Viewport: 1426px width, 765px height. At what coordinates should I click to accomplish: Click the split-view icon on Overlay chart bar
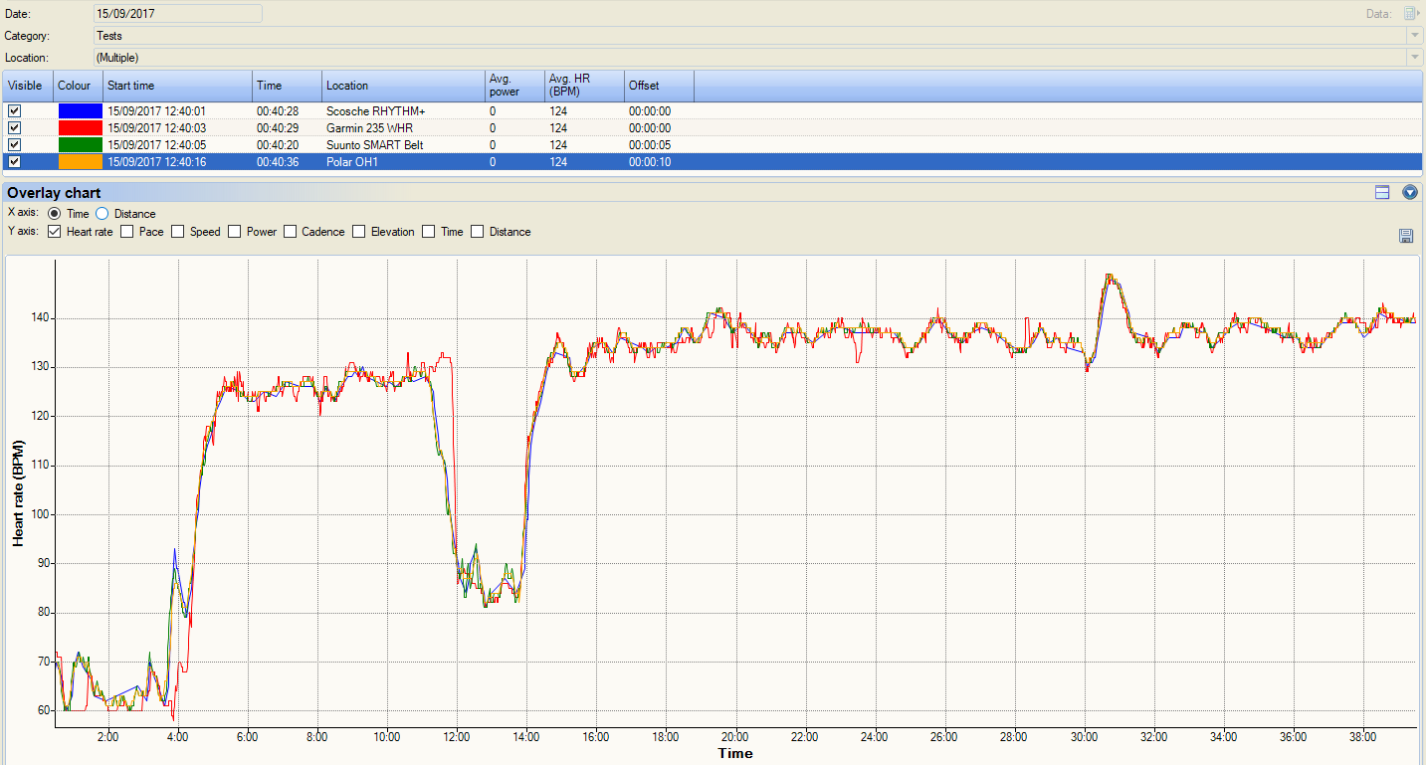pyautogui.click(x=1381, y=192)
